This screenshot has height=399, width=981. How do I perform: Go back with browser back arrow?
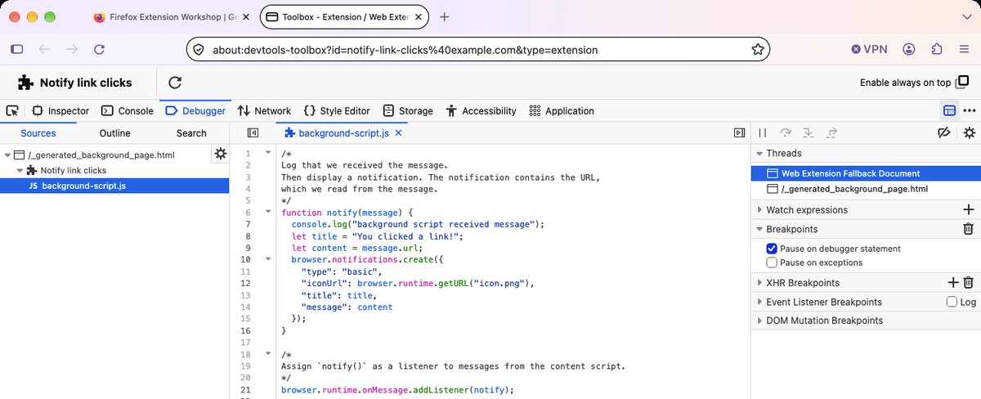(x=44, y=49)
